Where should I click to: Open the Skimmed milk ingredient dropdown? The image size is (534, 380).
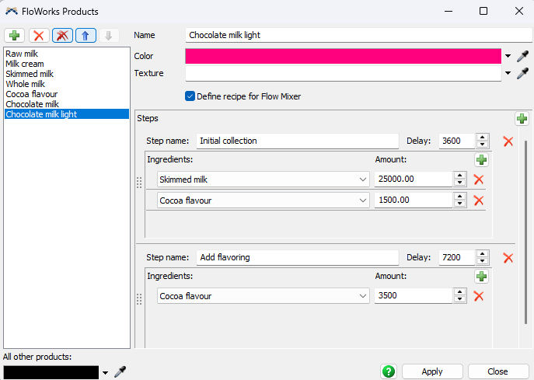pos(362,180)
